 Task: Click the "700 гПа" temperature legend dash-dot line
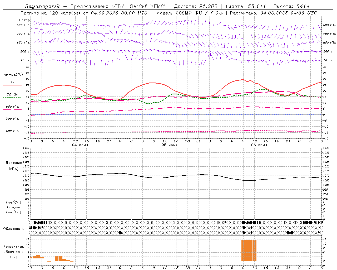12,122
